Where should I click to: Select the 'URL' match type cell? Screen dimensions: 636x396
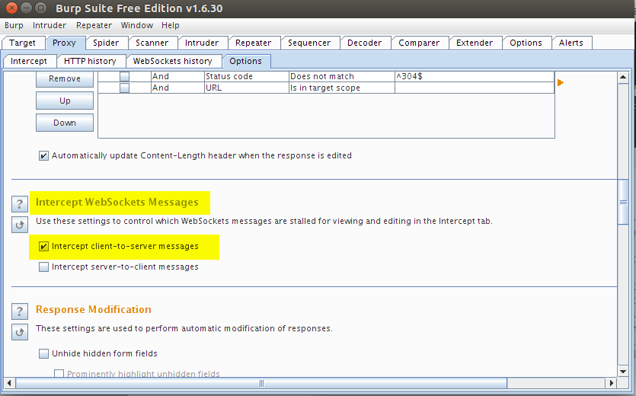tap(246, 88)
